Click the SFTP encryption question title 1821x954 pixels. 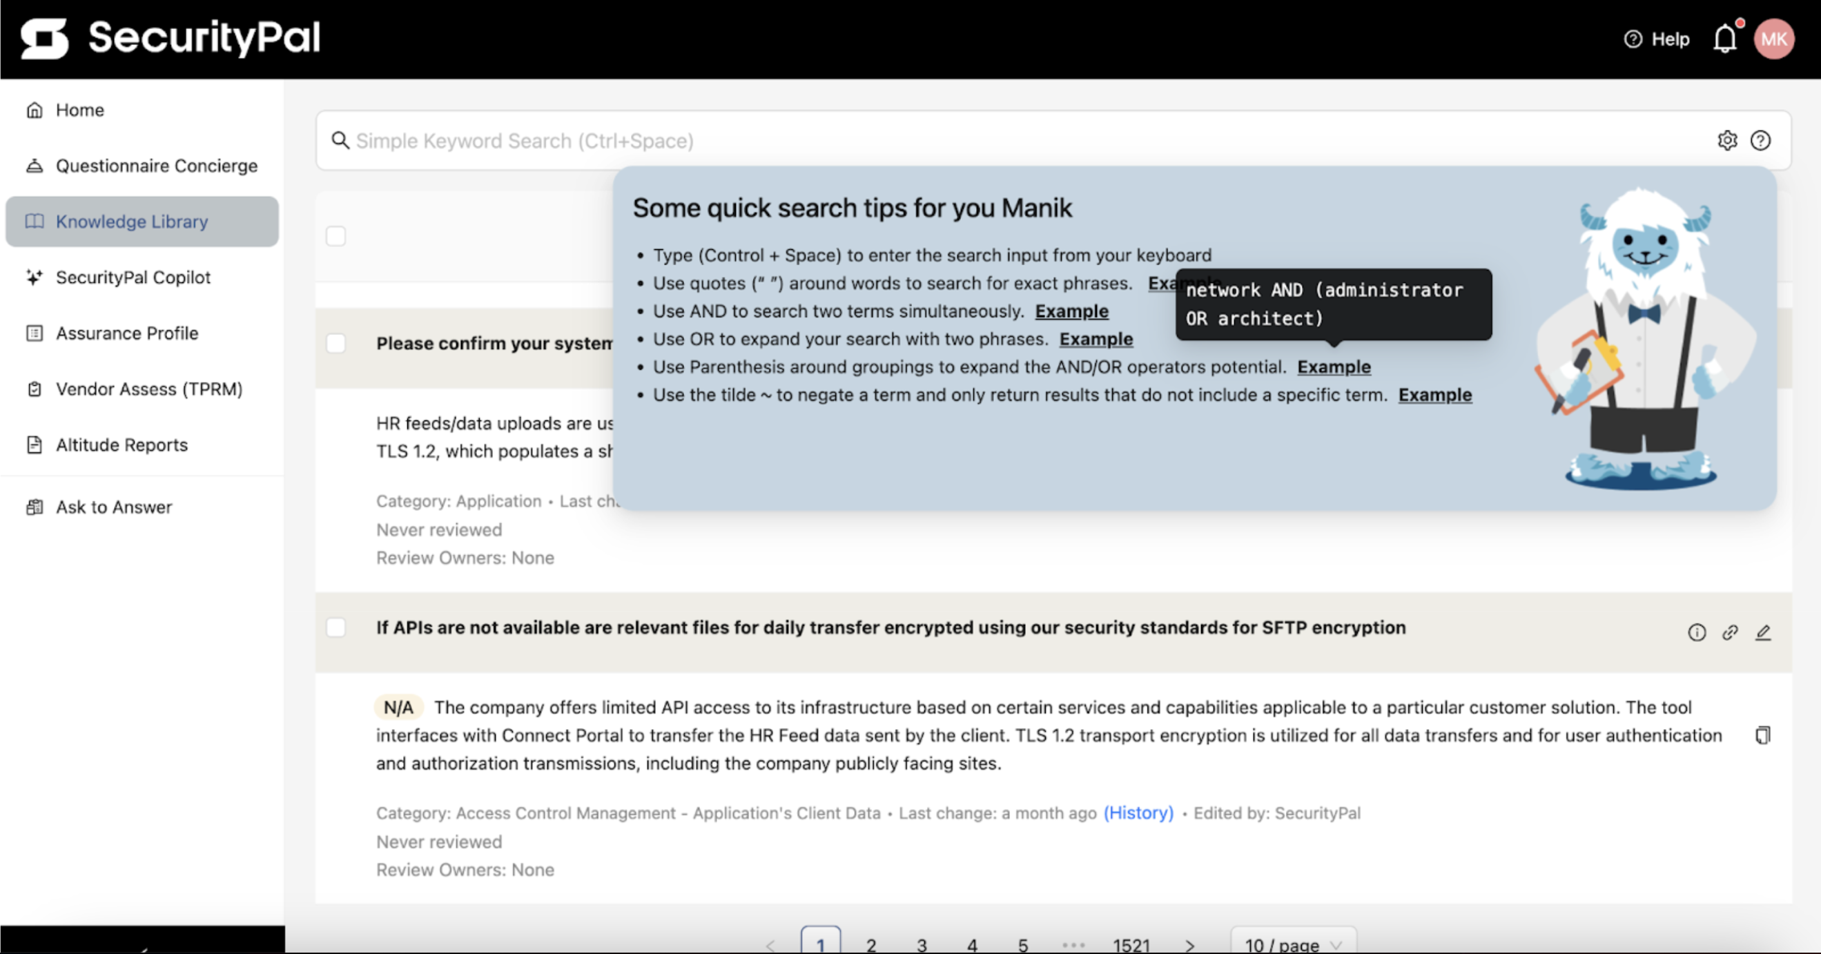pyautogui.click(x=890, y=627)
